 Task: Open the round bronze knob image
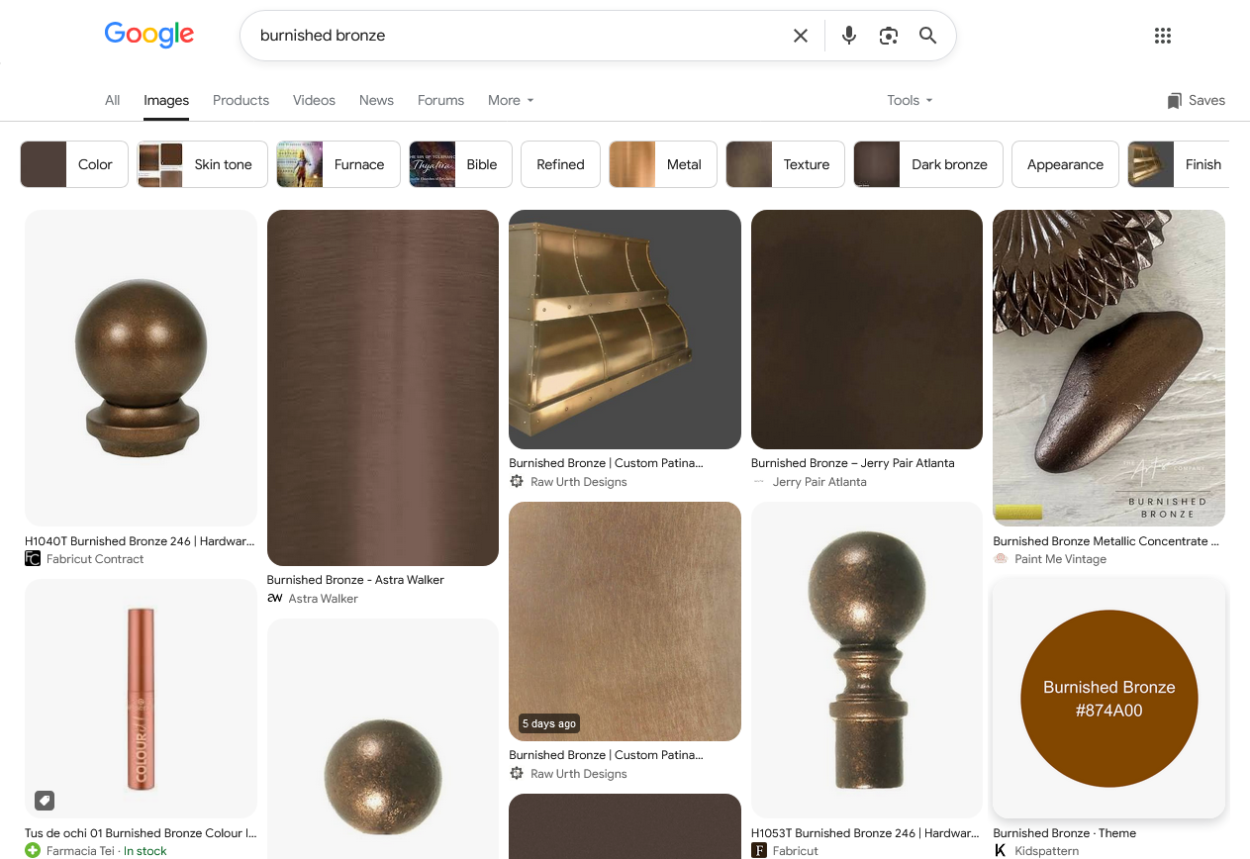[x=383, y=739]
